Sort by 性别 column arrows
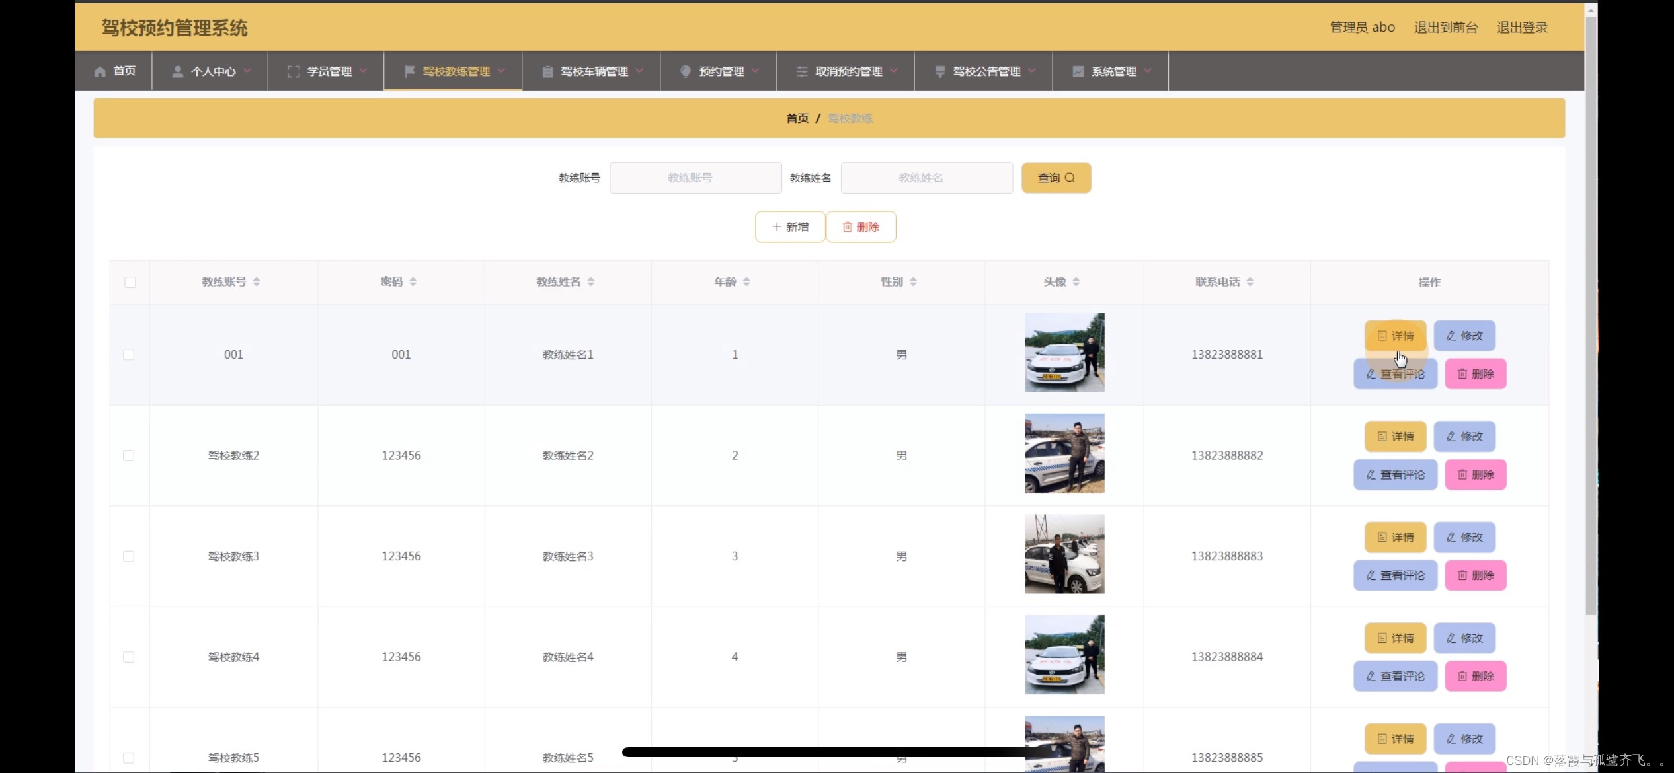This screenshot has height=773, width=1674. point(913,282)
